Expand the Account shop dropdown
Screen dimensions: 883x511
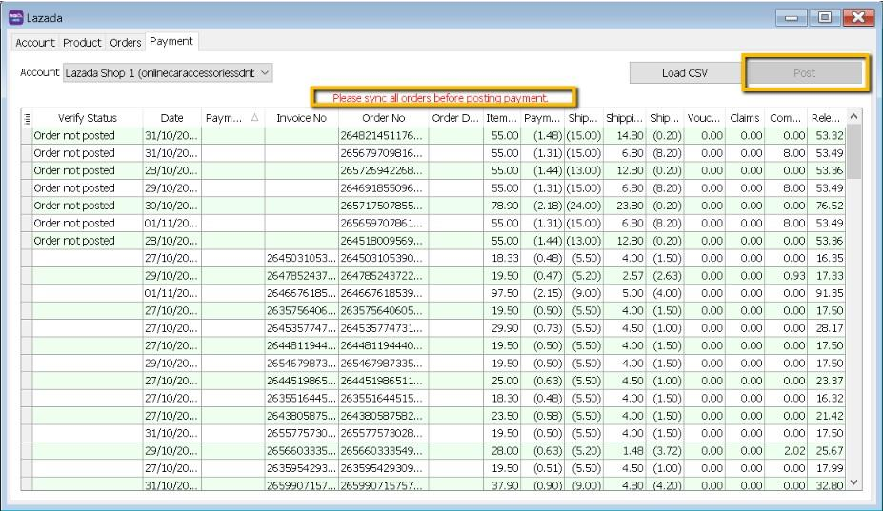(265, 72)
